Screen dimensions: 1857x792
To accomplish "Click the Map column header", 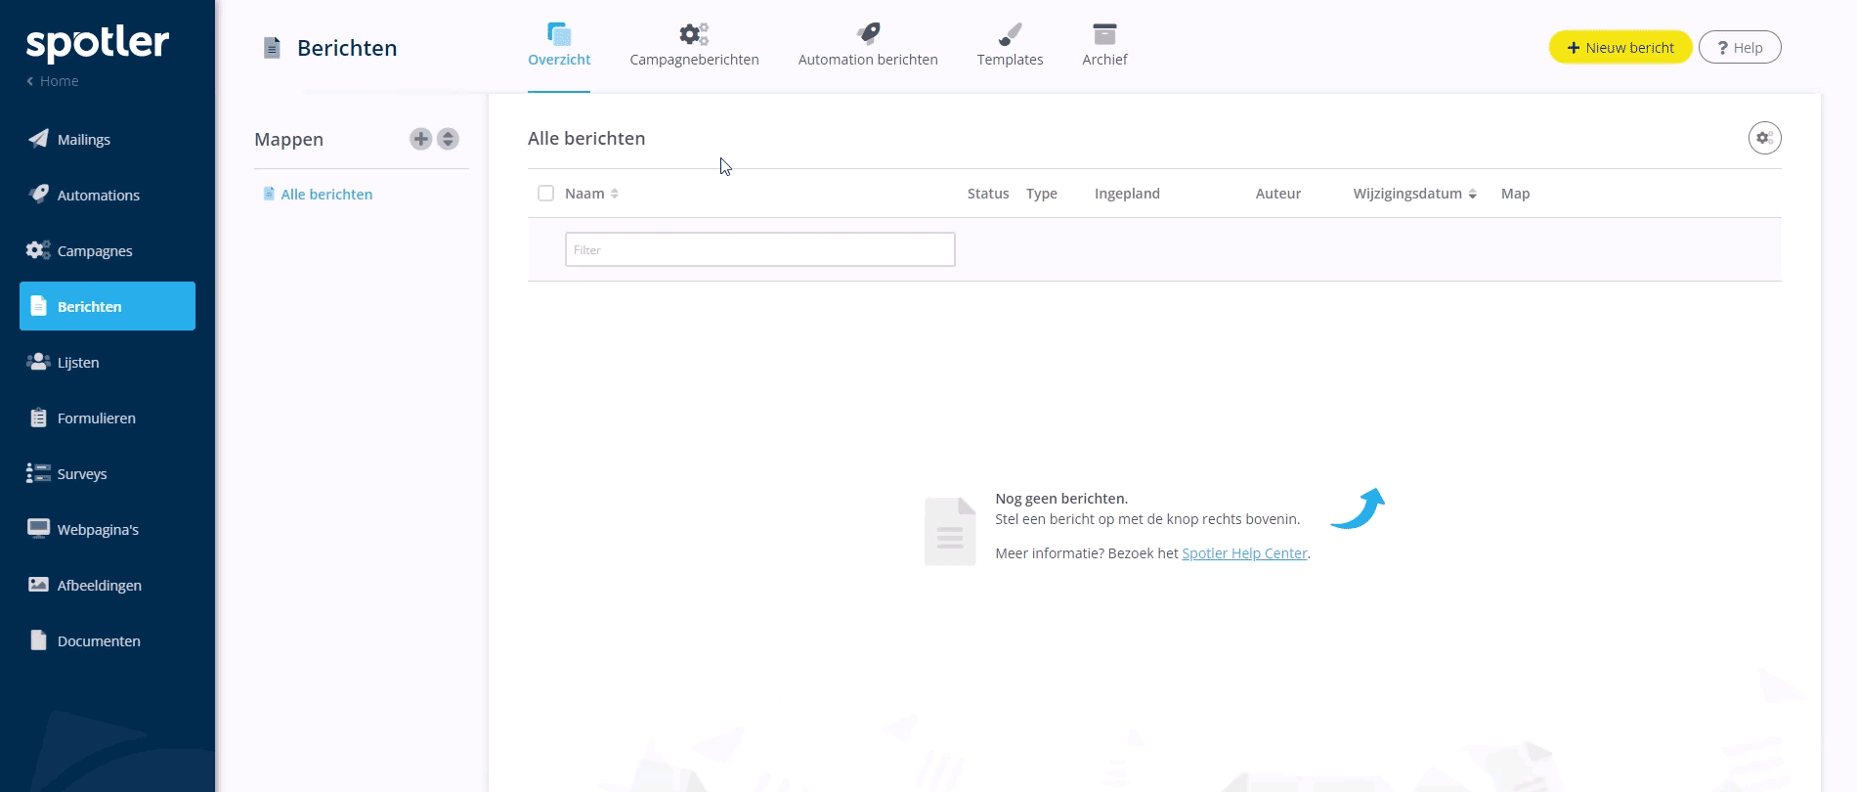I will tap(1515, 194).
